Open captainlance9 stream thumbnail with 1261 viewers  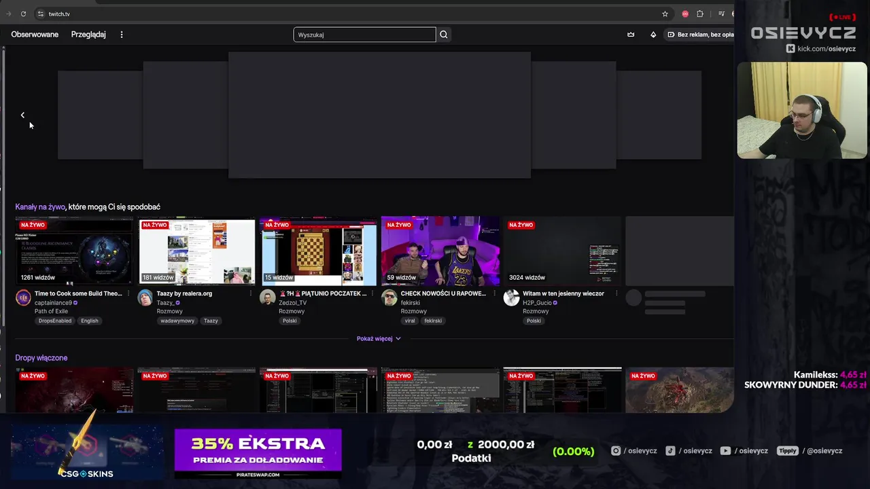[74, 251]
